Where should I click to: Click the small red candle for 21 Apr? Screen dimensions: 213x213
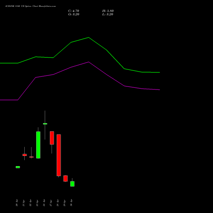(25, 155)
